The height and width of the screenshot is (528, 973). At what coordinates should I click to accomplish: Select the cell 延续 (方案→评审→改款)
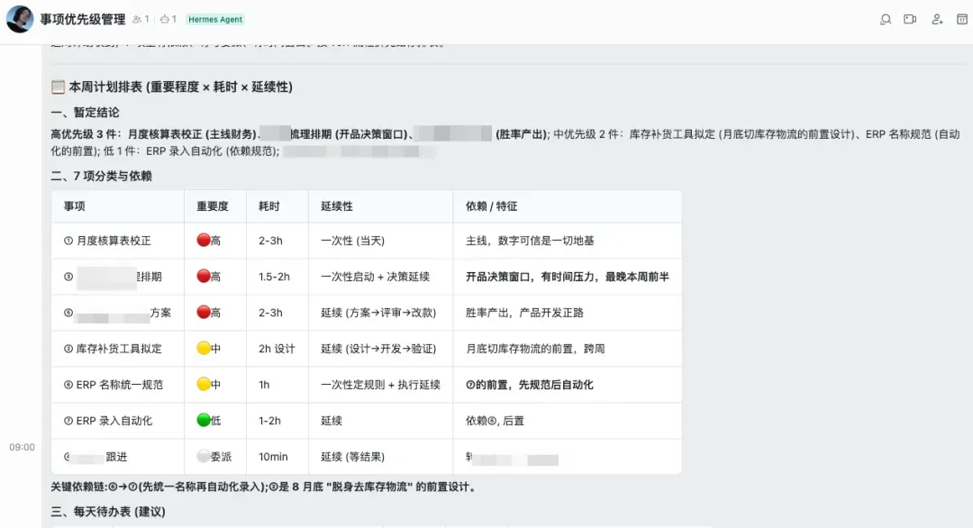(377, 313)
